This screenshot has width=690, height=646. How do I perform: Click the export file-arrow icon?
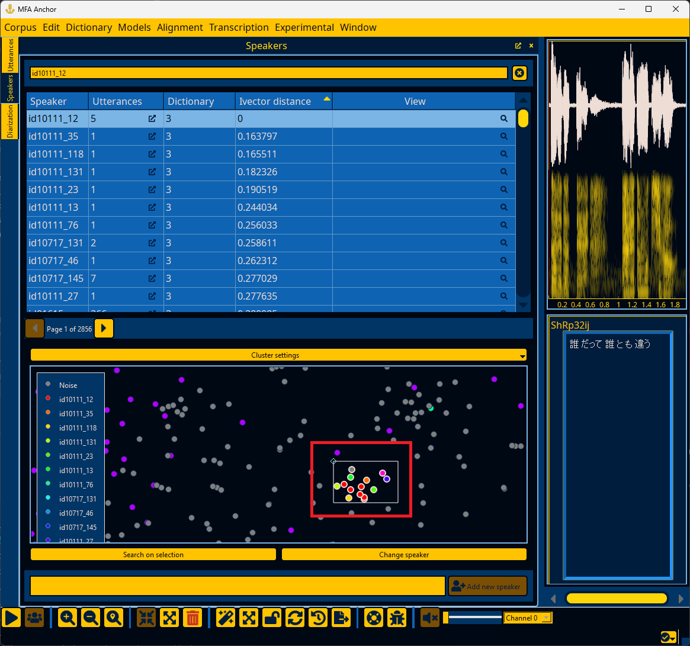pos(341,618)
